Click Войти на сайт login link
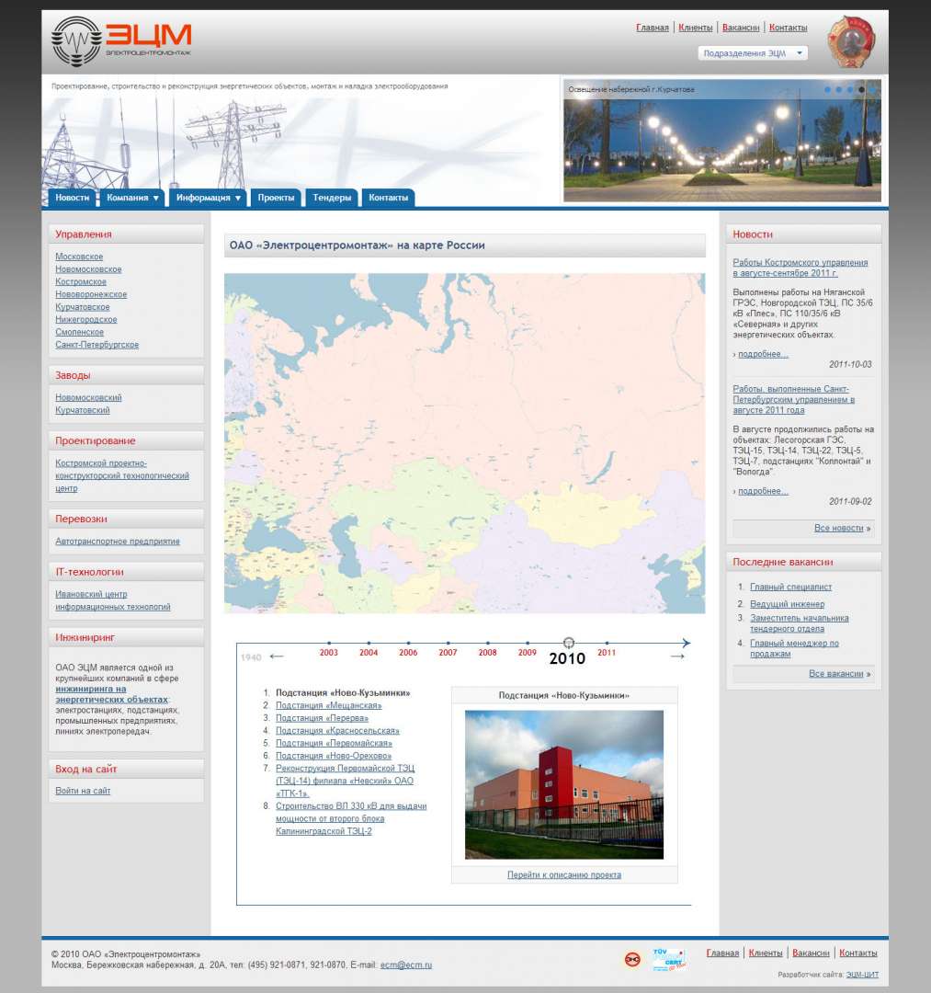The height and width of the screenshot is (993, 931). (83, 791)
